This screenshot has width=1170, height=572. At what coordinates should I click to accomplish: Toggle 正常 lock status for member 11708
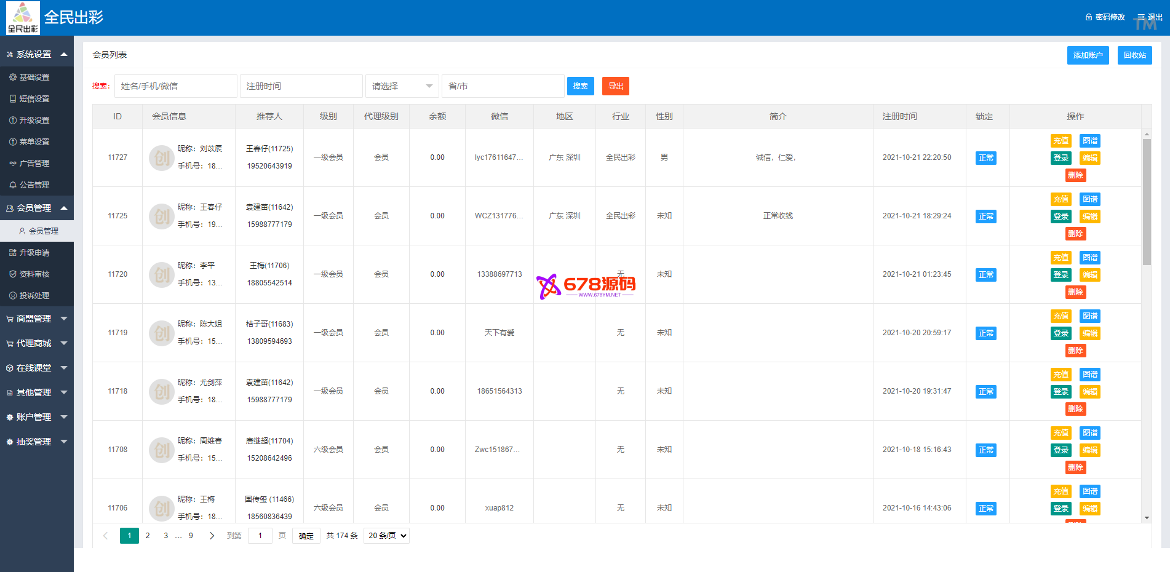(x=985, y=450)
